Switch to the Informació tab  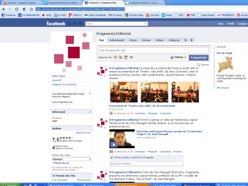pyautogui.click(x=117, y=40)
